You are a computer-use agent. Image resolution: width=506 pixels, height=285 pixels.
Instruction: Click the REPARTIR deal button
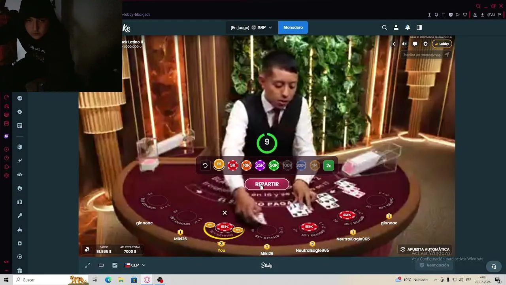pyautogui.click(x=267, y=184)
